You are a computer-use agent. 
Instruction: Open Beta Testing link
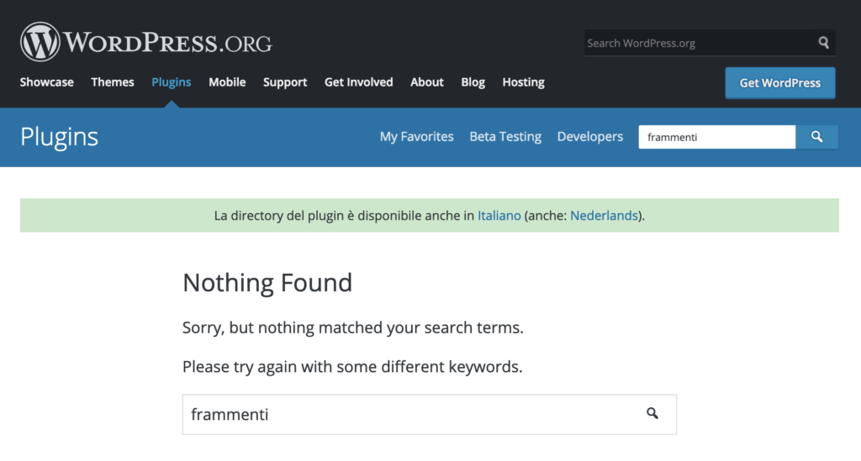click(505, 137)
